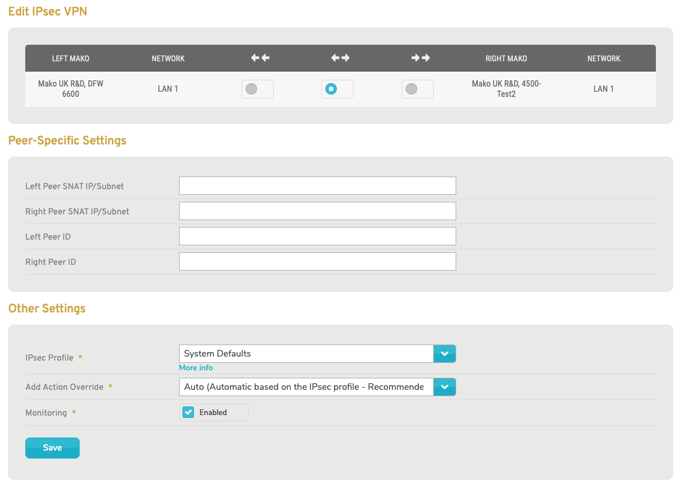Click the Mako UK R&D, 4500-Test2 cell
This screenshot has height=485, width=680.
pyautogui.click(x=506, y=89)
